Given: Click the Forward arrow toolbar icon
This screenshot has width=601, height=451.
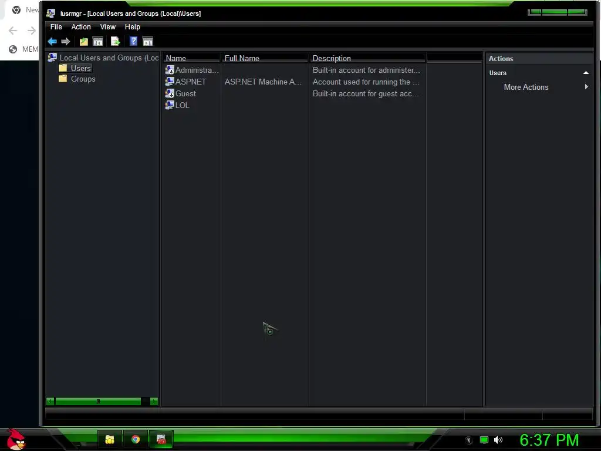Looking at the screenshot, I should click(x=66, y=41).
